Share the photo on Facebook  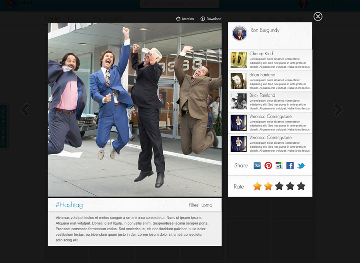click(x=290, y=165)
